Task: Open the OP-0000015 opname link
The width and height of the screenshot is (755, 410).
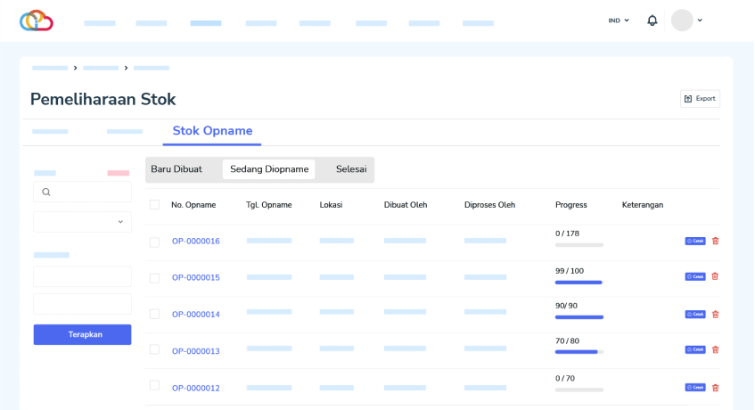Action: point(195,278)
